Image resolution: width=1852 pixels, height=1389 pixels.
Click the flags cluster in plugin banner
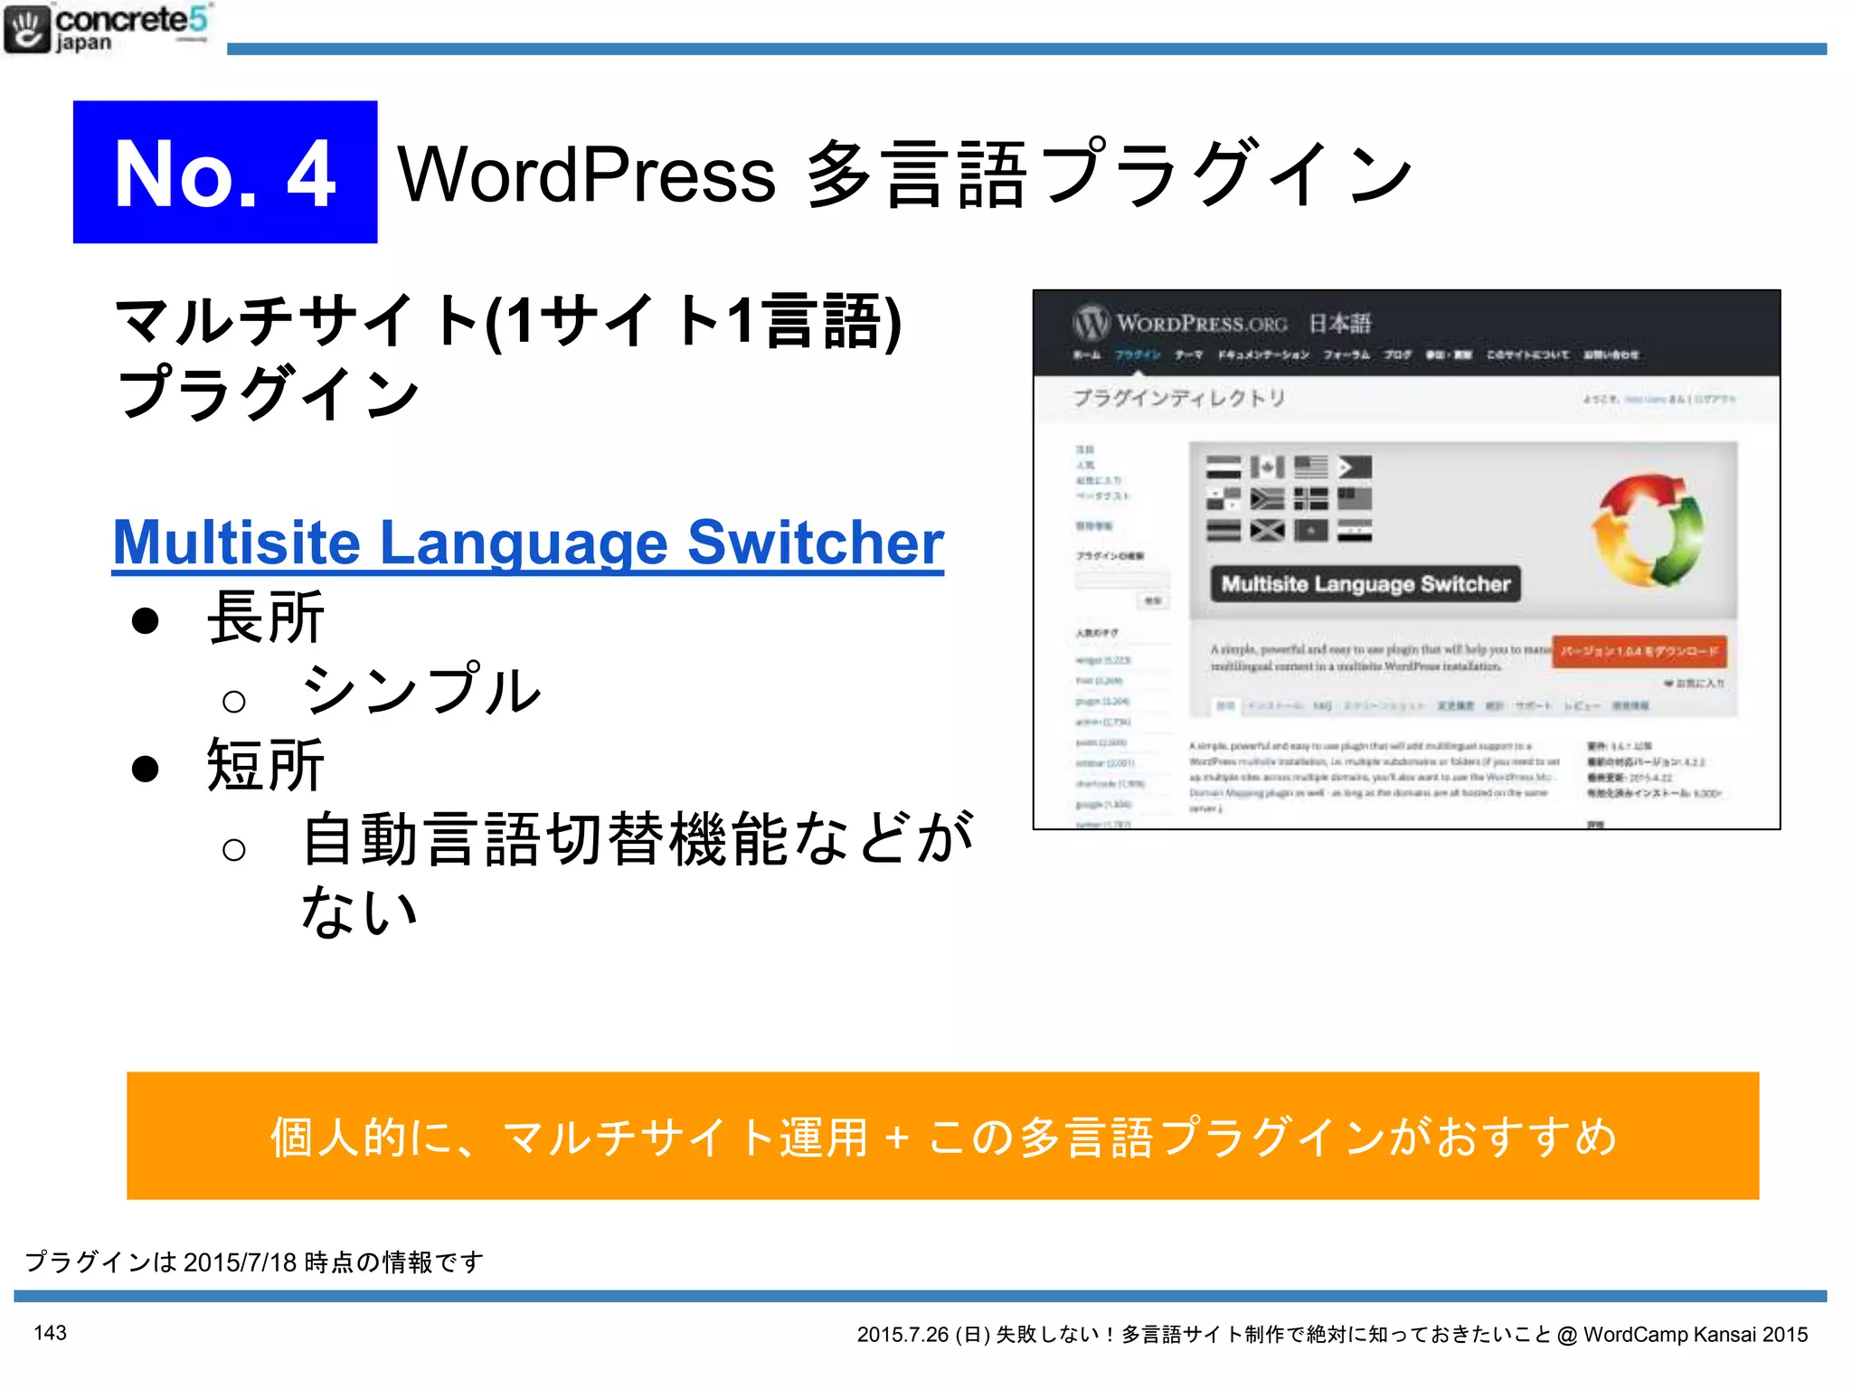click(1289, 498)
